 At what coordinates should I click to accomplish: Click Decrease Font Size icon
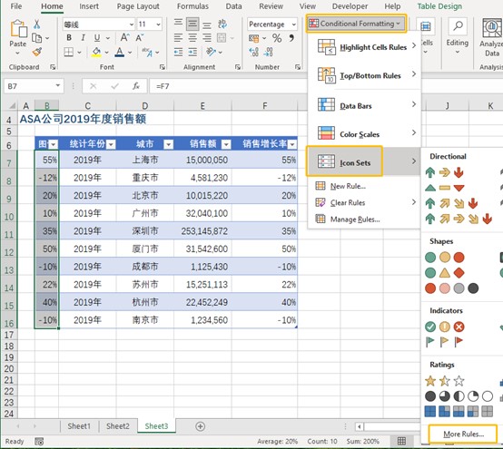point(139,38)
